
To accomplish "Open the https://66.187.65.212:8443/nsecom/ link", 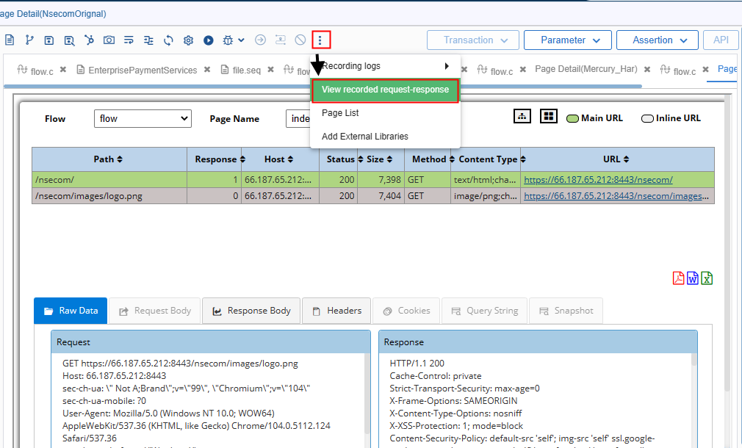I will pos(598,180).
